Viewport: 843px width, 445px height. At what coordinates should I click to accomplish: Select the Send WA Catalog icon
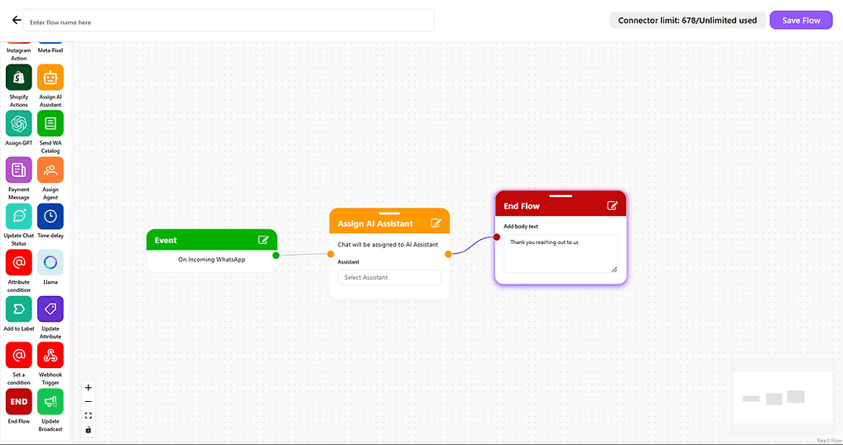coord(51,123)
